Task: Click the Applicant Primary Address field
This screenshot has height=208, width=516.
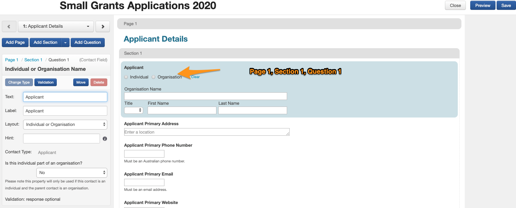Action: [207, 132]
